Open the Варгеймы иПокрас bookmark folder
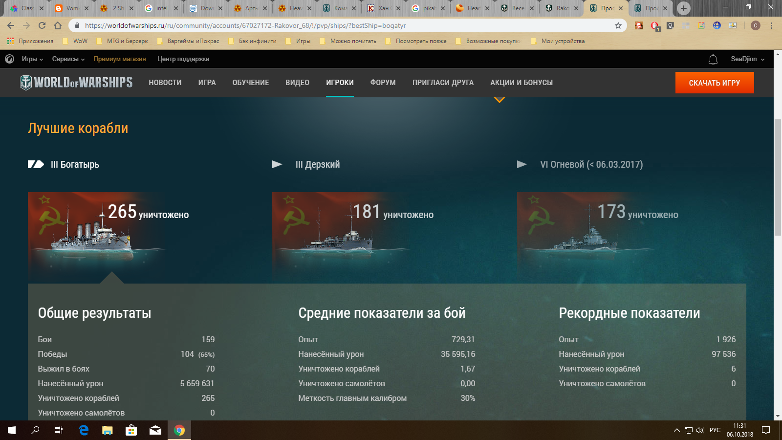The height and width of the screenshot is (440, 782). click(188, 41)
